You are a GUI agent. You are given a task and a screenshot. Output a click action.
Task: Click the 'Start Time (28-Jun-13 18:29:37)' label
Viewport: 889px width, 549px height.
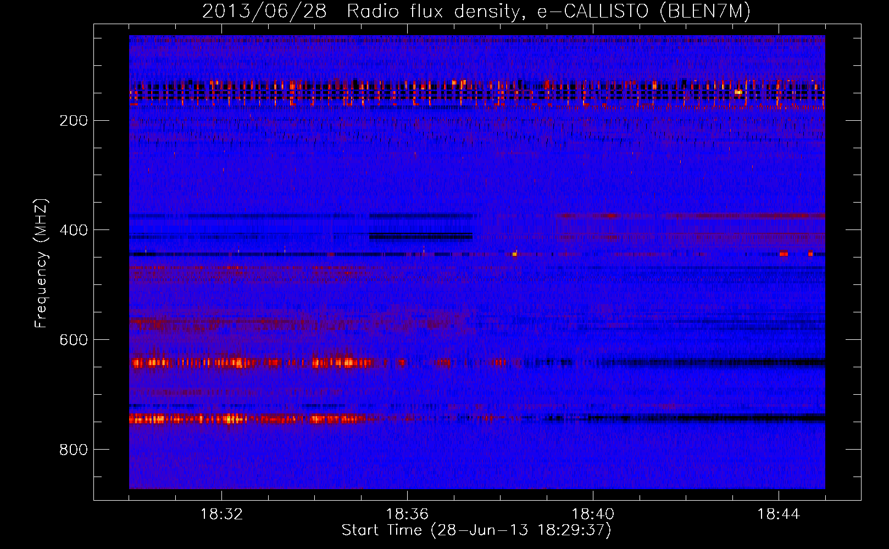476,530
